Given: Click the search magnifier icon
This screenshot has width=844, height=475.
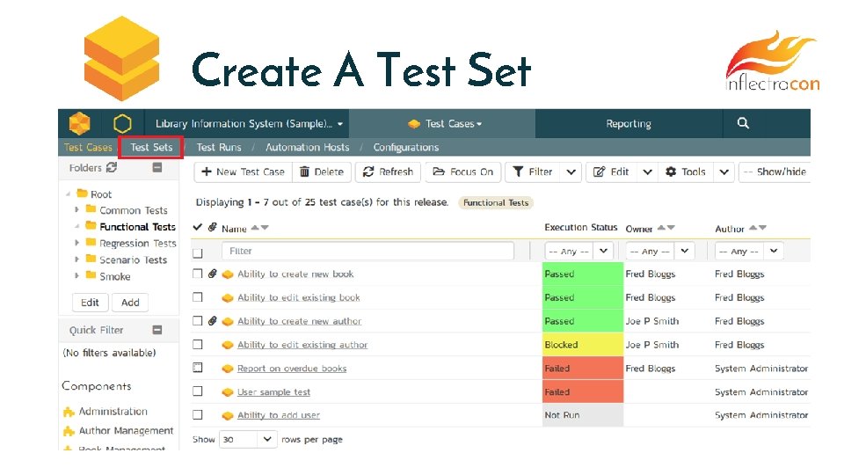Looking at the screenshot, I should (743, 123).
